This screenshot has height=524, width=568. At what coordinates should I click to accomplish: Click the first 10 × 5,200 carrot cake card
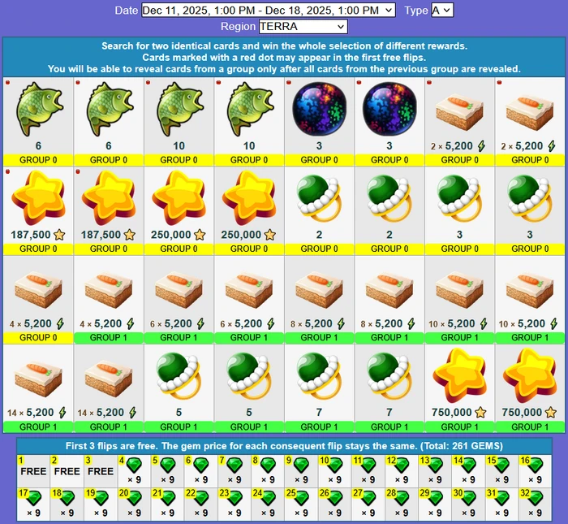tap(460, 300)
